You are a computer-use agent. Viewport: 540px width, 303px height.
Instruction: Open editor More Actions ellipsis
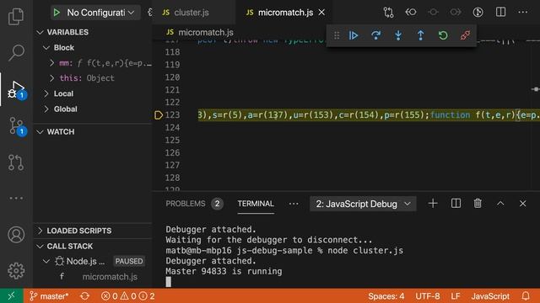(x=523, y=13)
